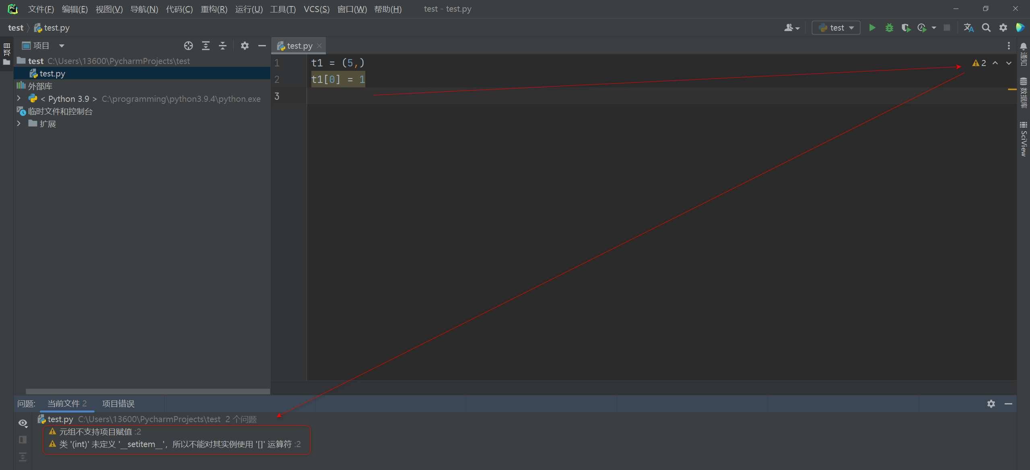The height and width of the screenshot is (470, 1030).
Task: Open the SciView tool window
Action: (1024, 139)
